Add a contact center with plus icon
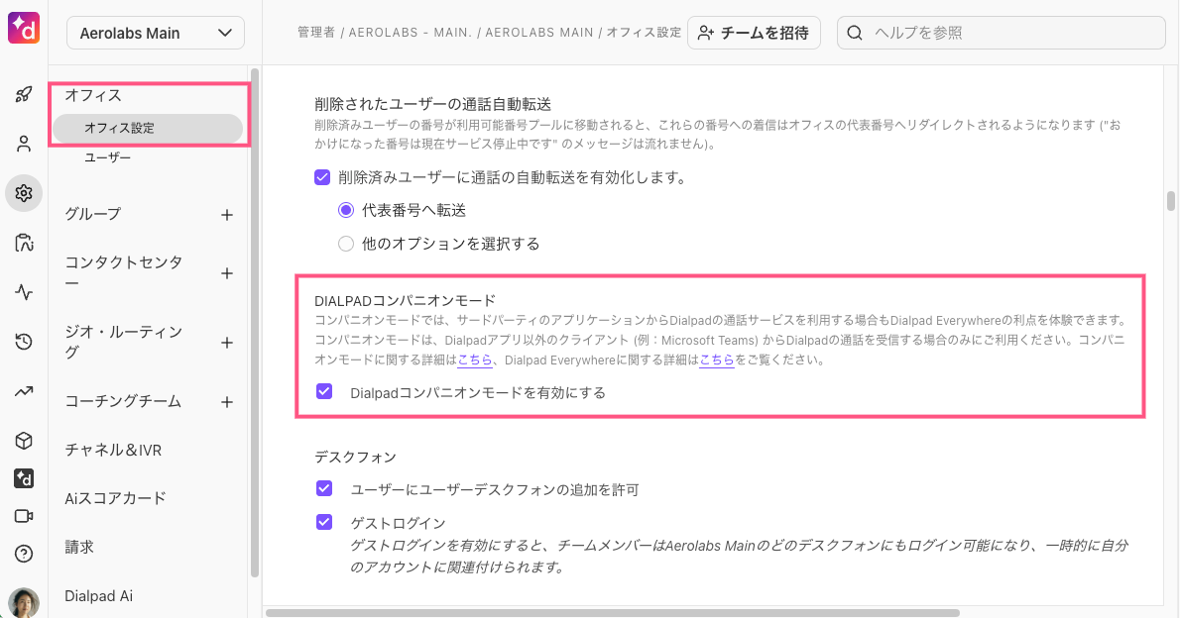 226,273
